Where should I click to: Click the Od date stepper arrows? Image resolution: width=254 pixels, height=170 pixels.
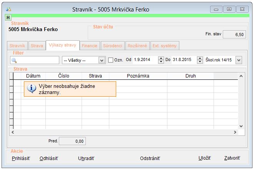[161, 60]
